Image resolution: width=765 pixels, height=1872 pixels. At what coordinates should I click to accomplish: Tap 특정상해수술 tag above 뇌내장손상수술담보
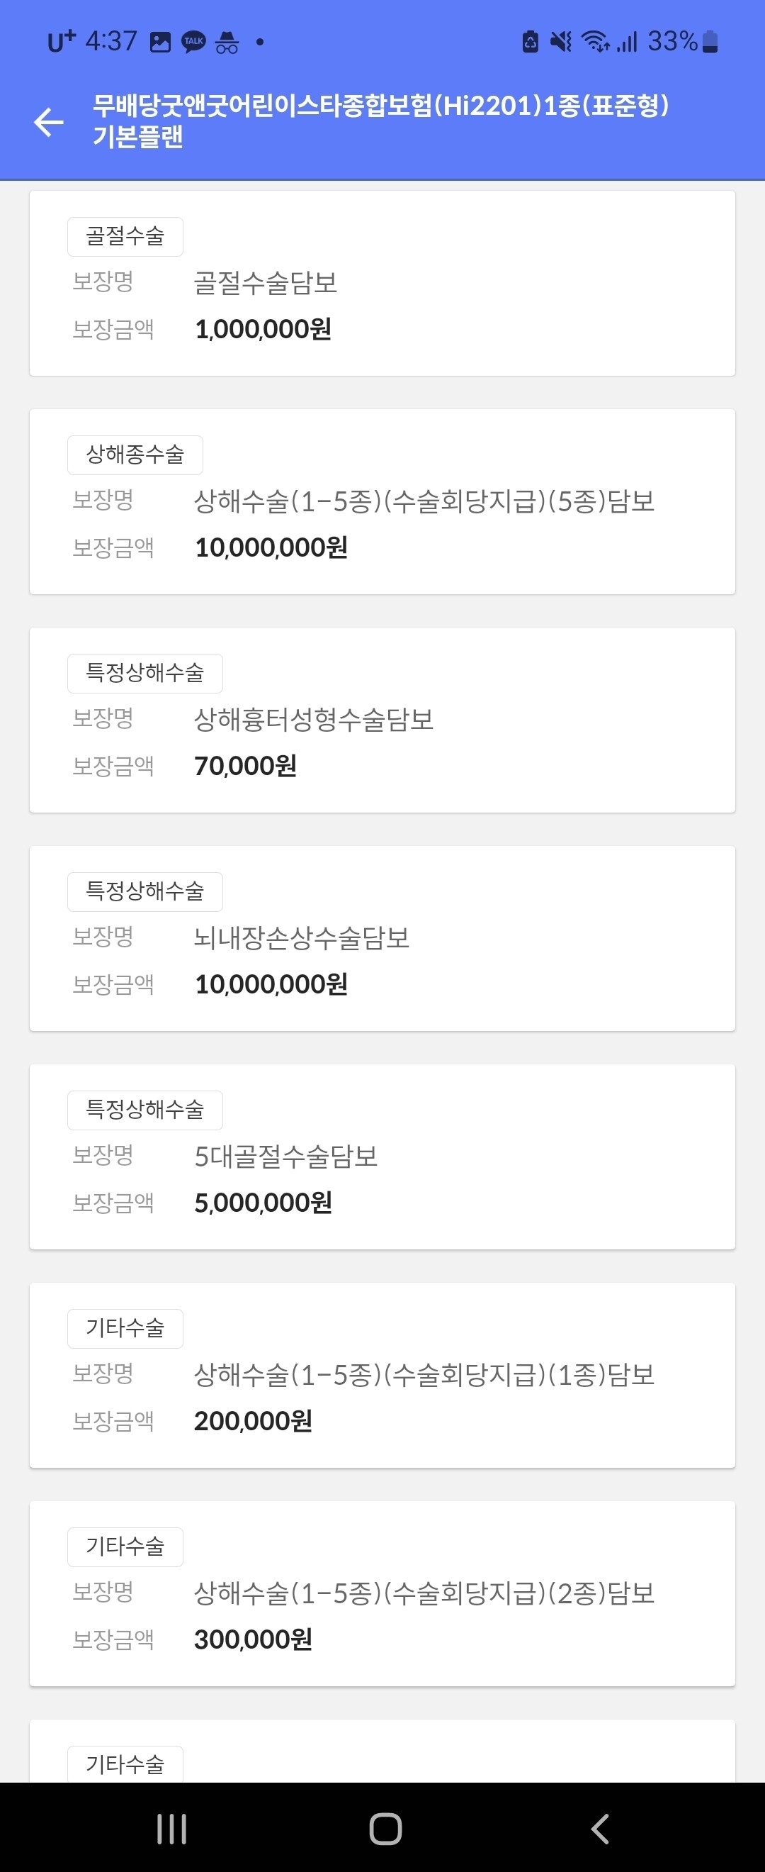click(145, 891)
